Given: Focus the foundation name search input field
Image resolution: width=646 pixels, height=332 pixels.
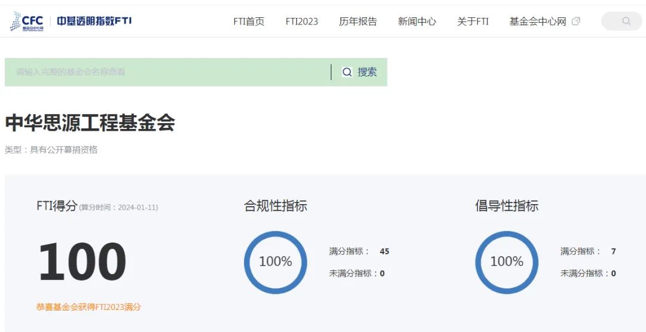Looking at the screenshot, I should (167, 72).
